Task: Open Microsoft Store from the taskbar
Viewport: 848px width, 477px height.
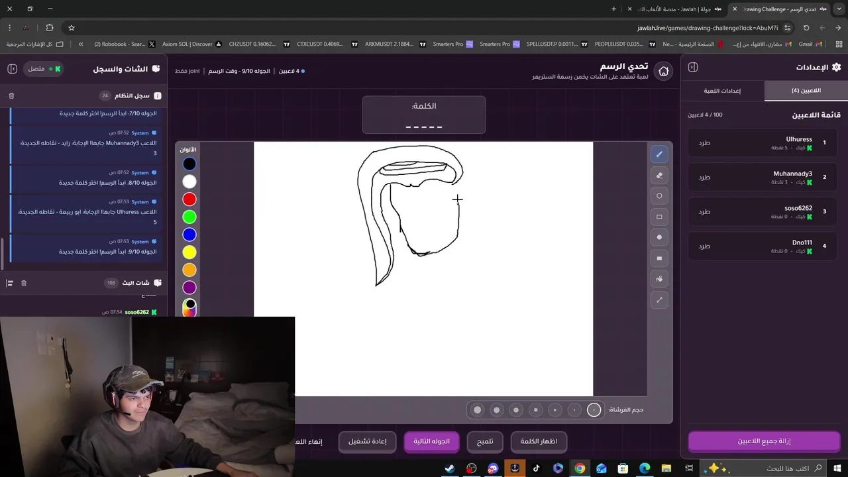Action: [x=623, y=468]
